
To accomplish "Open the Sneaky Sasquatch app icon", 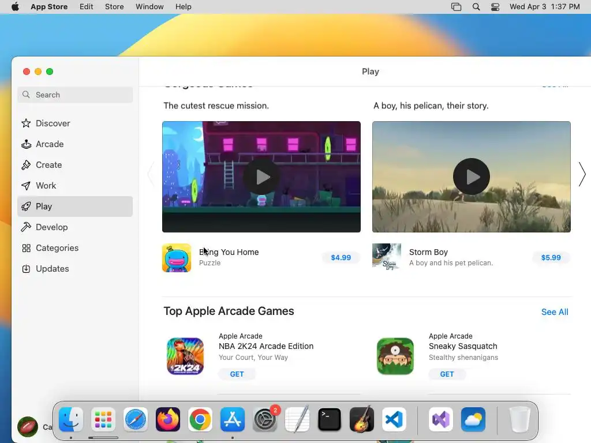I will (395, 356).
